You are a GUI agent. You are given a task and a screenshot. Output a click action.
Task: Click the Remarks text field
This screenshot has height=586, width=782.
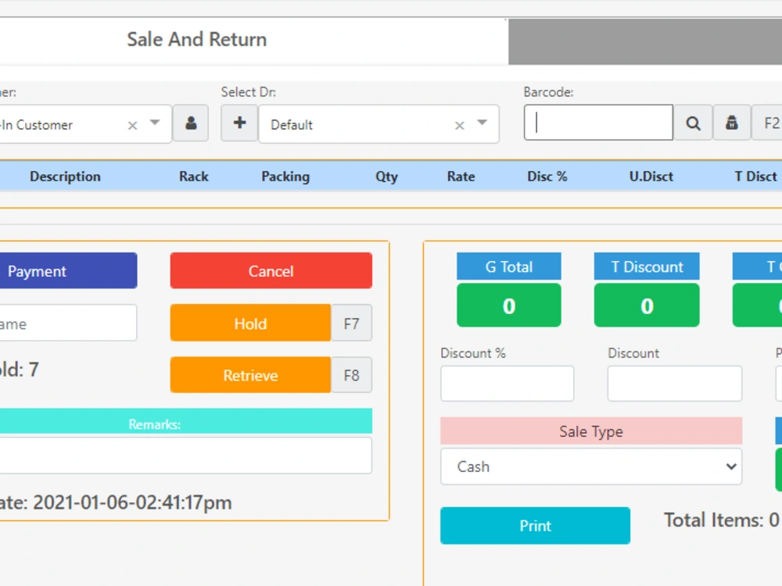185,456
